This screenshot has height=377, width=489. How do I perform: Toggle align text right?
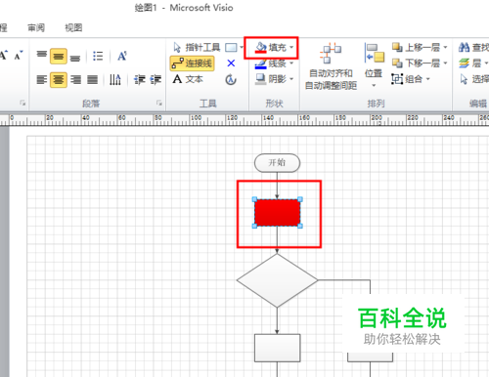coord(75,80)
